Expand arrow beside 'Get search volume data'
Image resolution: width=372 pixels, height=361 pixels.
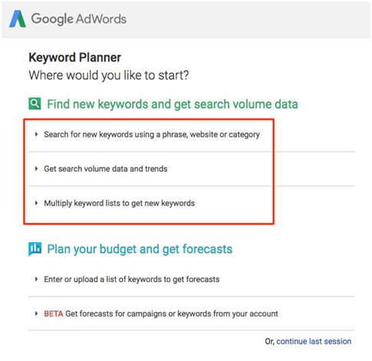pyautogui.click(x=36, y=169)
